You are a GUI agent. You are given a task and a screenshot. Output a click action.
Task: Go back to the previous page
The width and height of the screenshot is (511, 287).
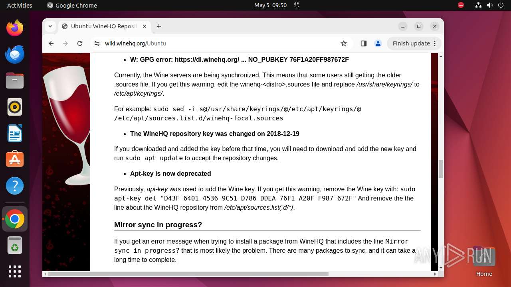tap(51, 43)
